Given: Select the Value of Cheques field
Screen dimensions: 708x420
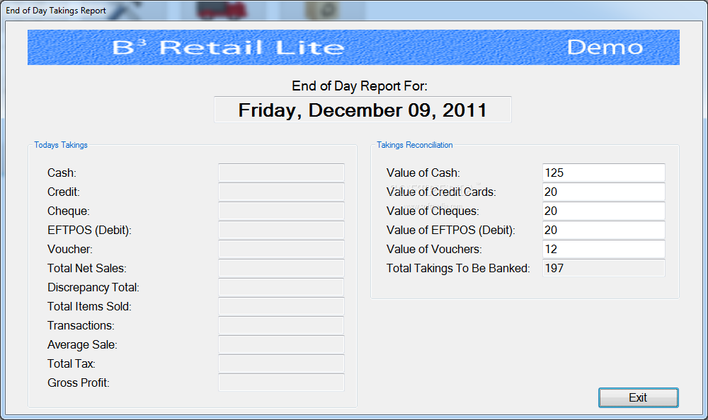Looking at the screenshot, I should [604, 211].
